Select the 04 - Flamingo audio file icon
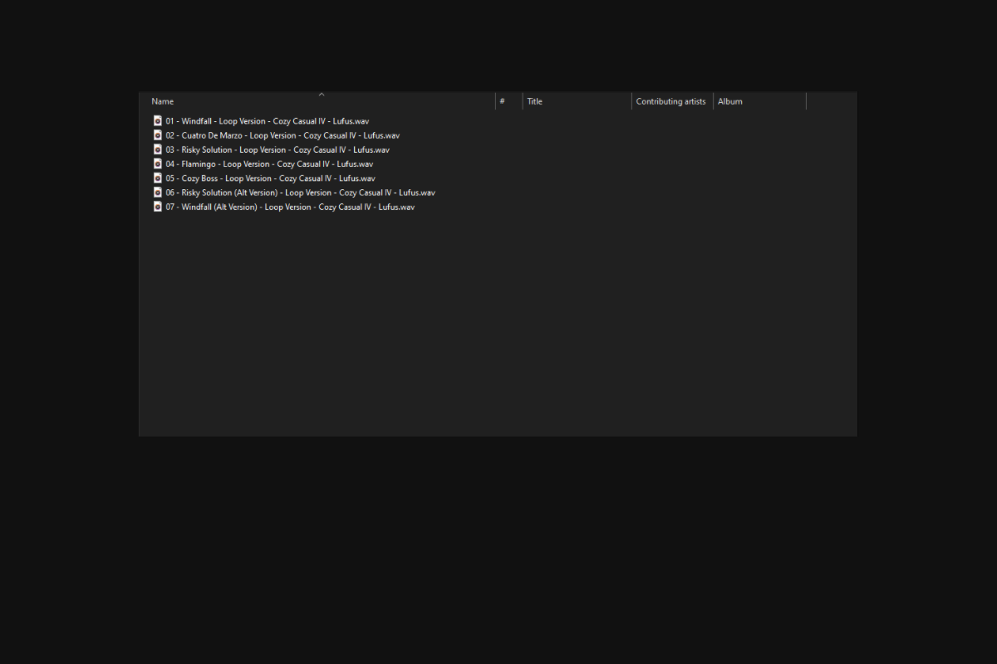This screenshot has height=664, width=997. coord(158,164)
